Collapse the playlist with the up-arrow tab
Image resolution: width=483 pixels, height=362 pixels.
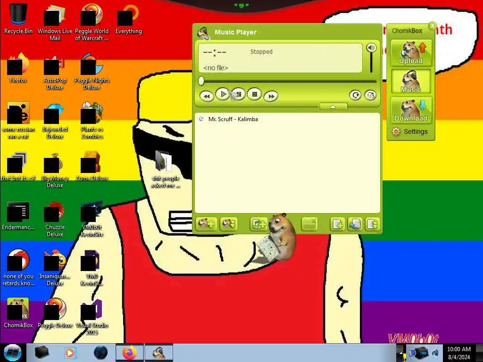(333, 107)
